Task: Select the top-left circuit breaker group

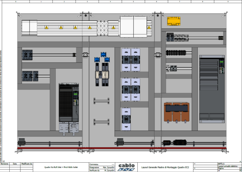Action: tap(28, 55)
